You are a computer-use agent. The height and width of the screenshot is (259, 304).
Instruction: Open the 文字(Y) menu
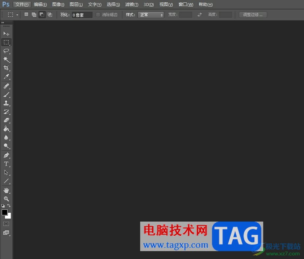click(95, 5)
